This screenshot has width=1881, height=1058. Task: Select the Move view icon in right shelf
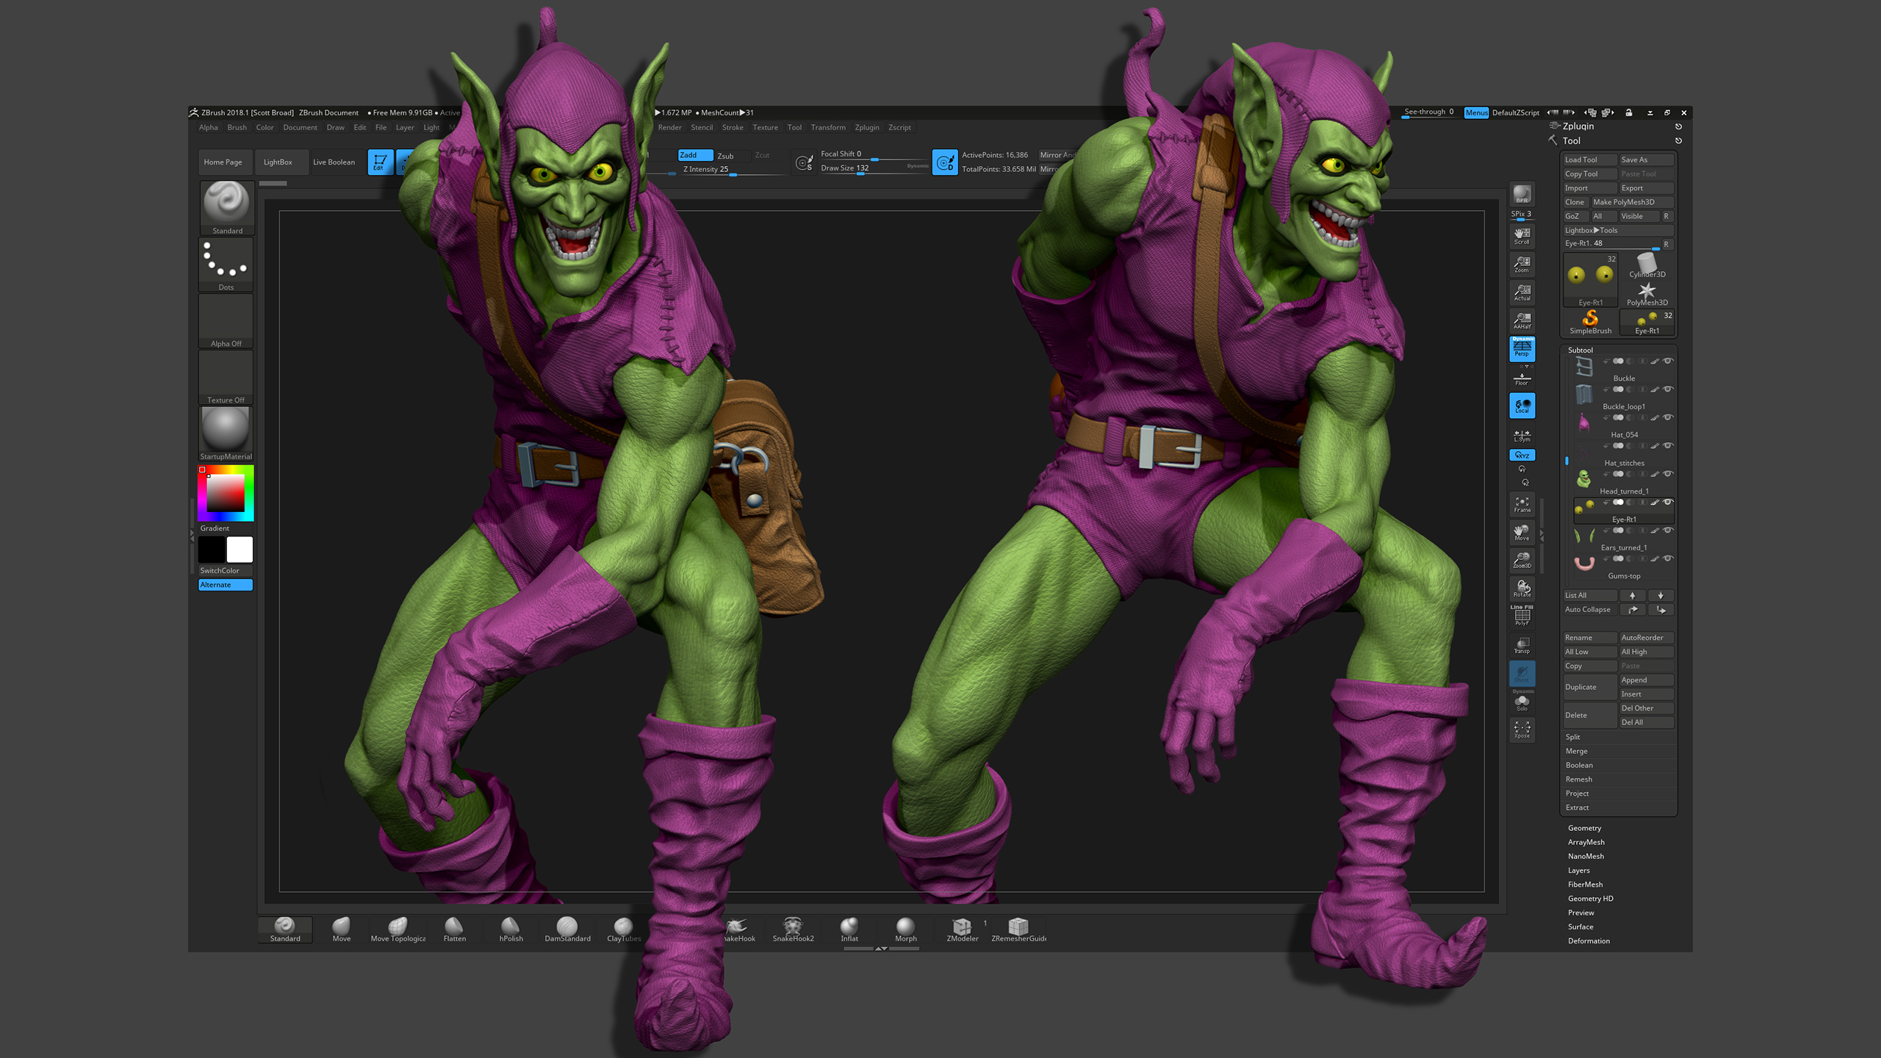point(1522,532)
